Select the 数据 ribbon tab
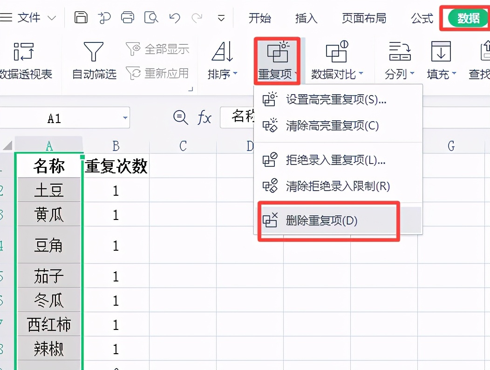 pyautogui.click(x=468, y=18)
